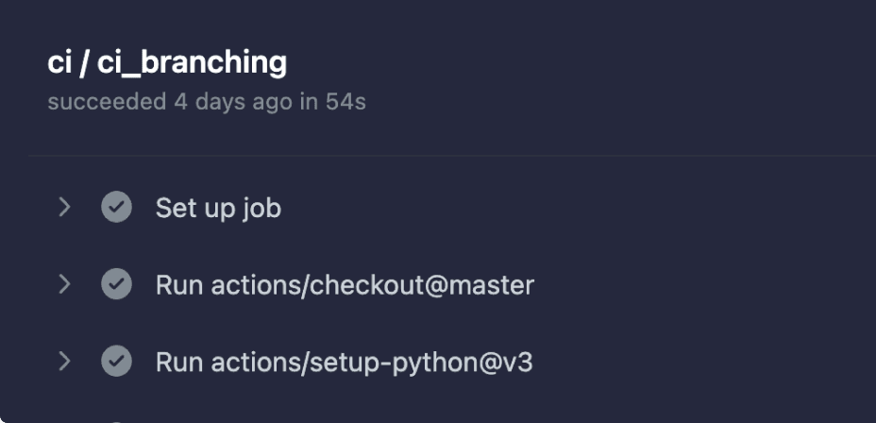876x423 pixels.
Task: Click the '4 days ago' timestamp
Action: coord(233,102)
